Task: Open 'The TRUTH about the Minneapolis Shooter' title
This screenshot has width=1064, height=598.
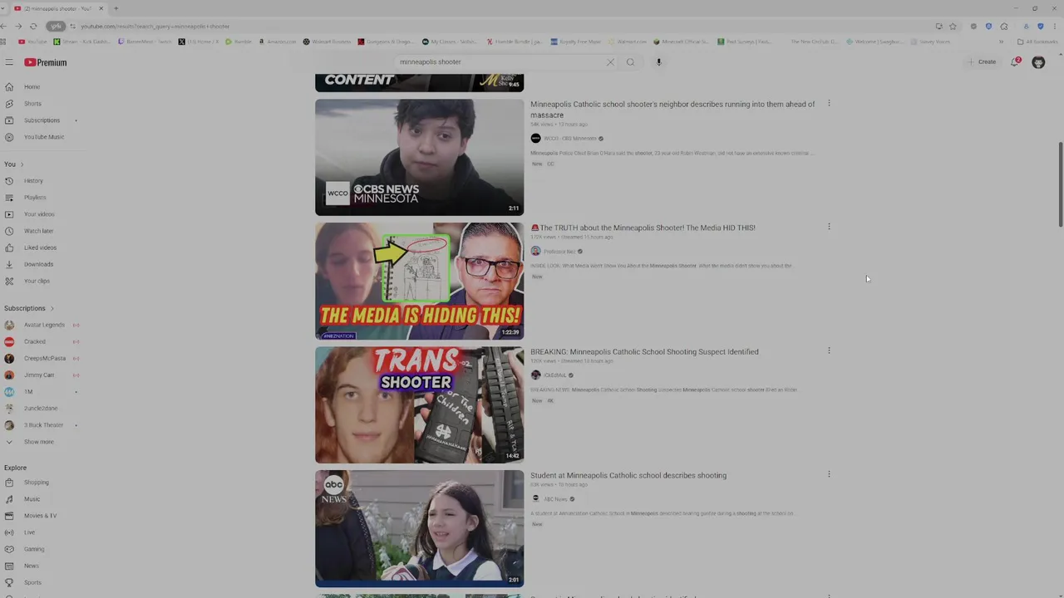Action: click(643, 228)
